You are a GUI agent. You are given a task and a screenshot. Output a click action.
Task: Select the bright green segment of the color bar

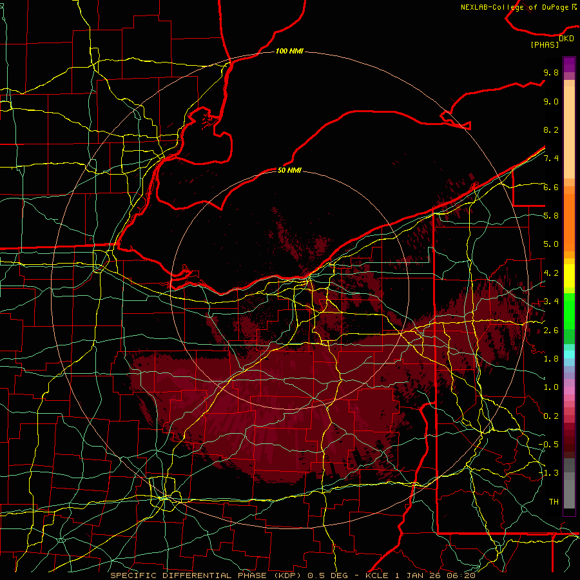[569, 311]
